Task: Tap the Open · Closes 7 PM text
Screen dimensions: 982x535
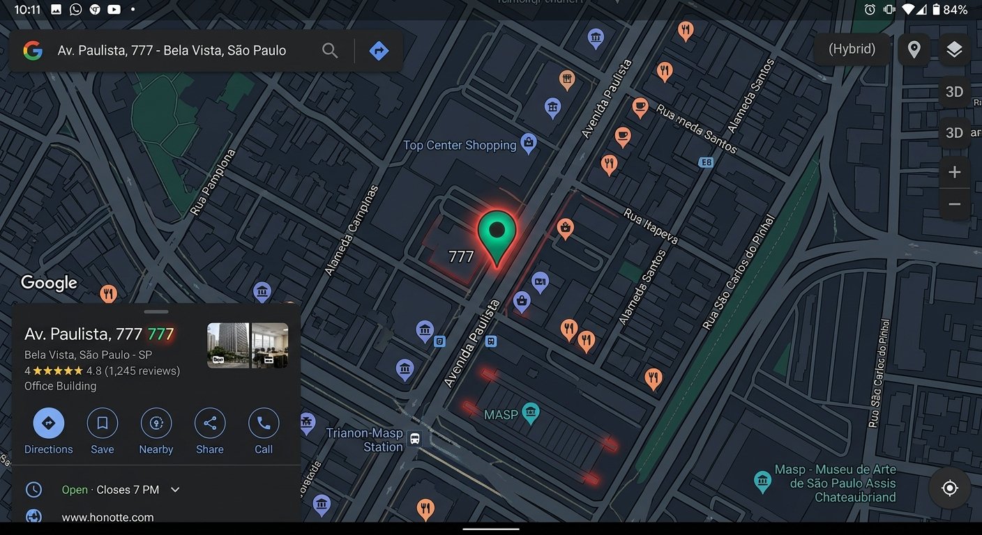Action: coord(110,490)
